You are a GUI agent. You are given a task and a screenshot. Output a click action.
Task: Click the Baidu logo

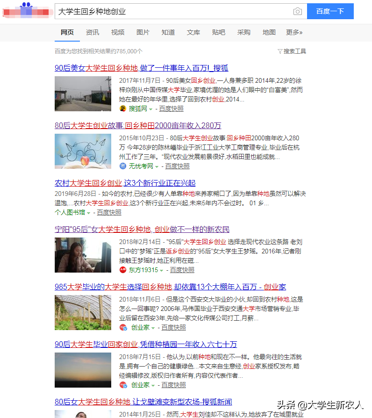(26, 11)
